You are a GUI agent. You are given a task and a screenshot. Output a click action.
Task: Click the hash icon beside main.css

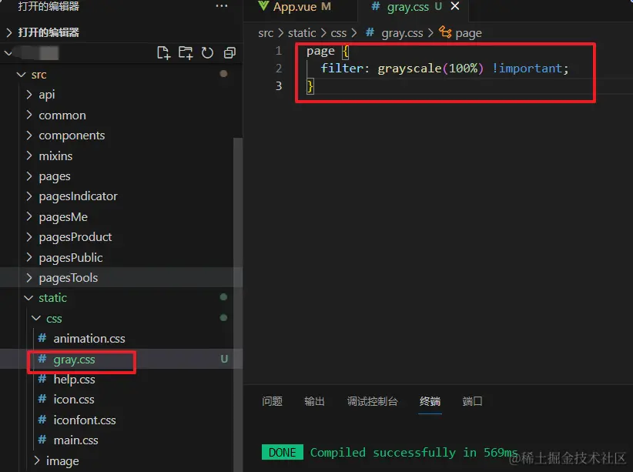pyautogui.click(x=42, y=440)
